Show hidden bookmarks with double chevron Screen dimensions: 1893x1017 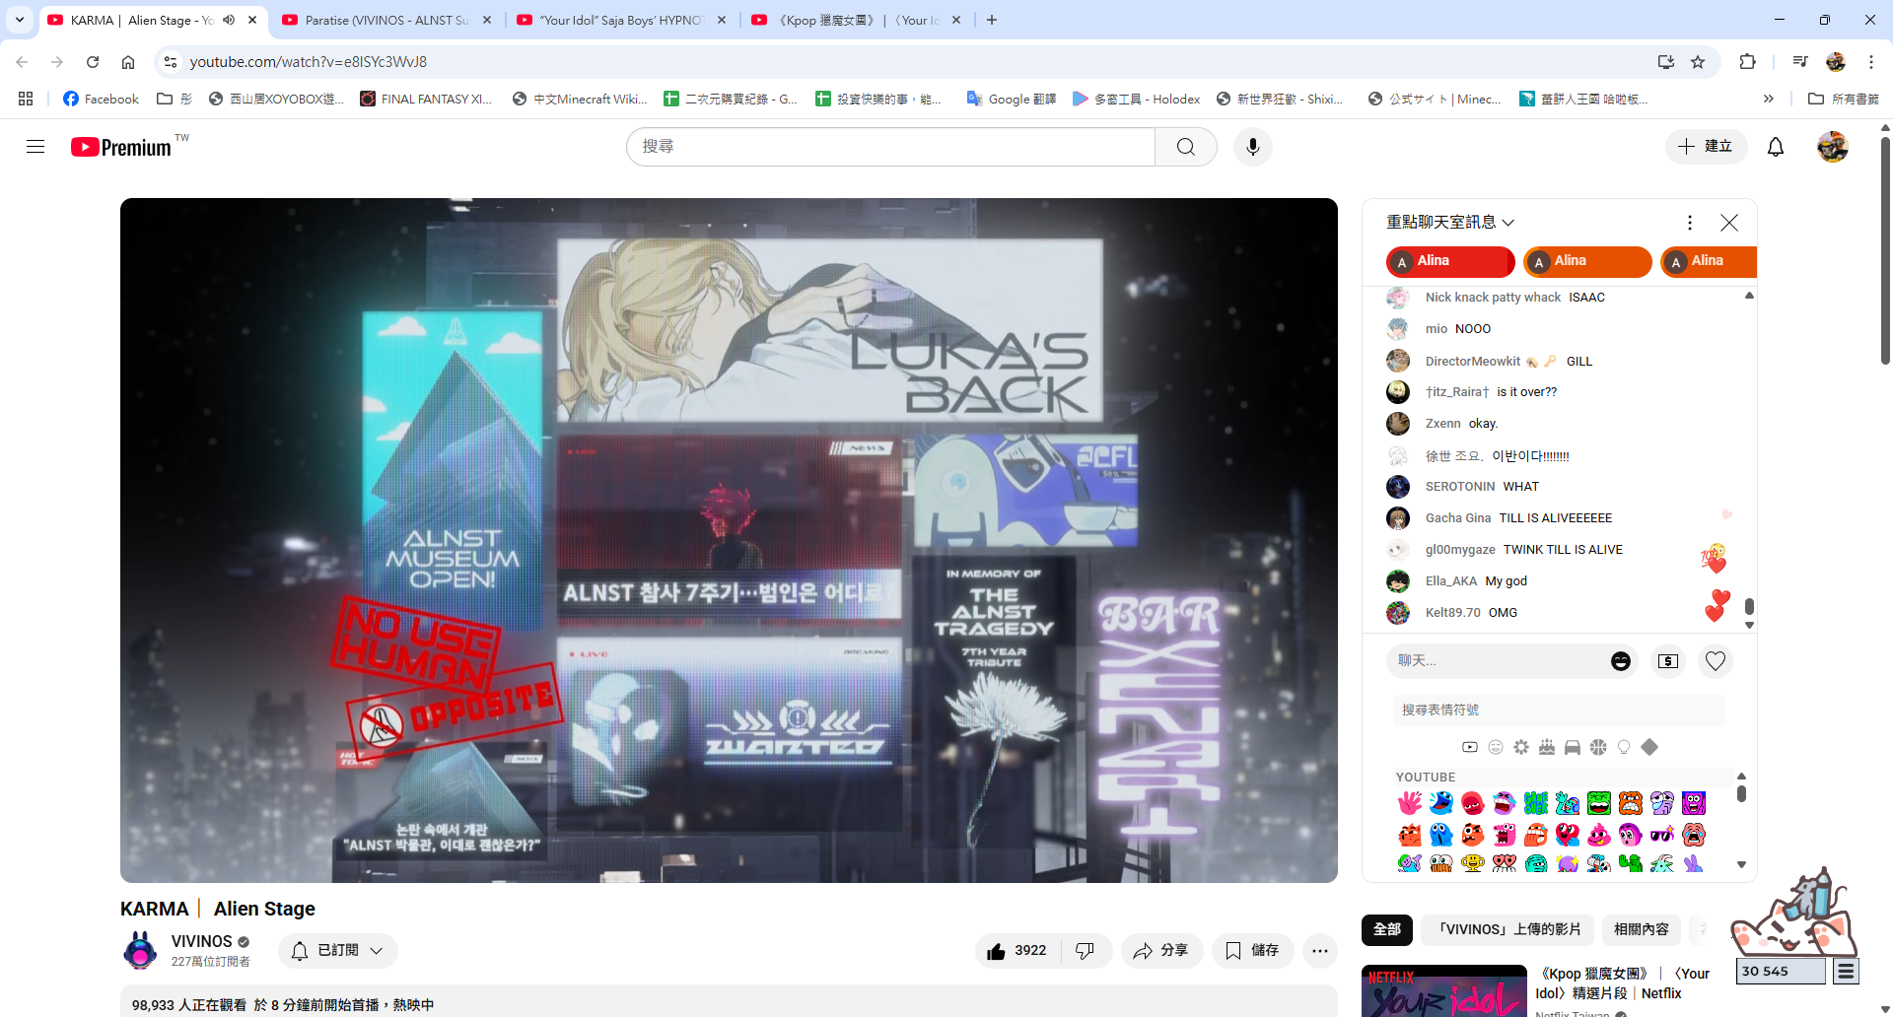(1769, 99)
